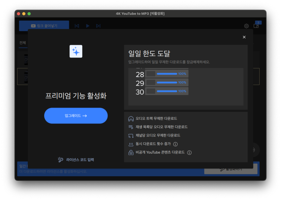
Task: Skip to the previous track
Action: point(77,26)
